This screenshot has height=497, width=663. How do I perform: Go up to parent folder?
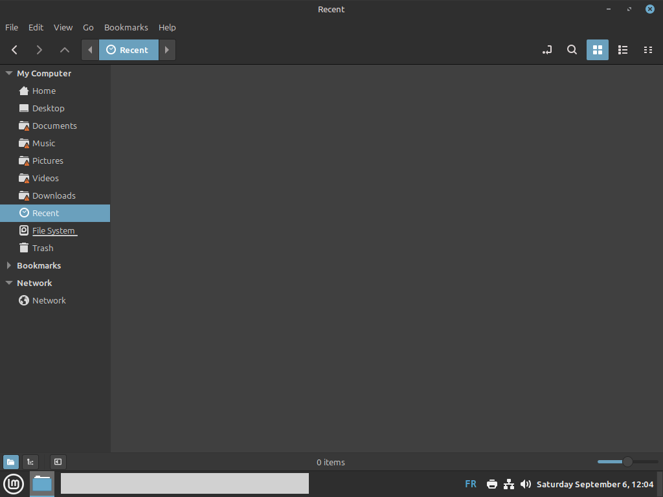[64, 50]
